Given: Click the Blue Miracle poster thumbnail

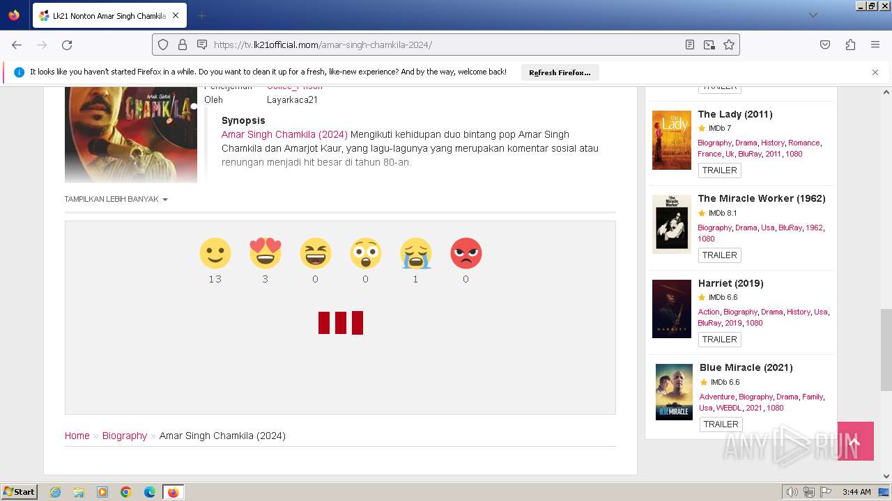Looking at the screenshot, I should tap(674, 392).
